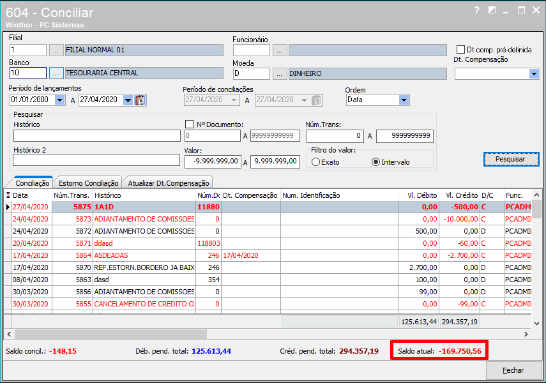This screenshot has height=383, width=546.
Task: Open the Filial lookup ellipsis button
Action: point(56,50)
